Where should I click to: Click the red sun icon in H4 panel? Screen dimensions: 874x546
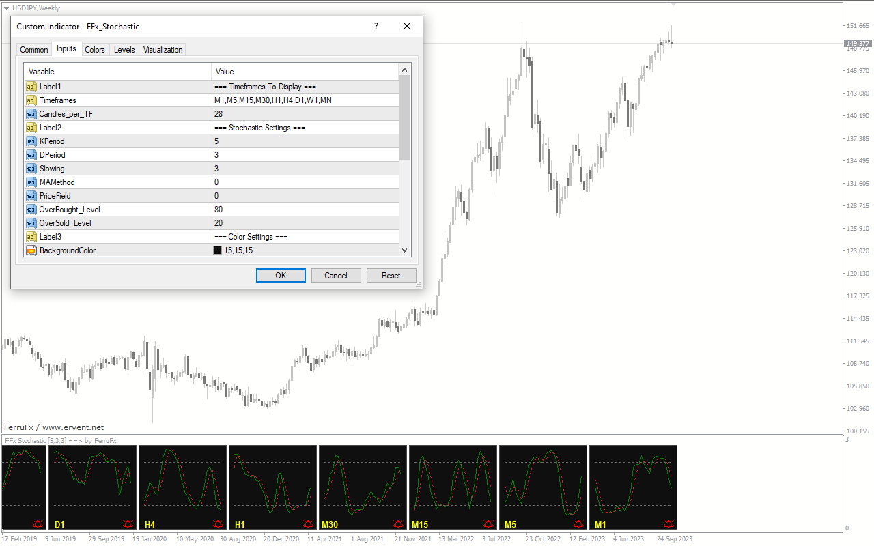218,523
